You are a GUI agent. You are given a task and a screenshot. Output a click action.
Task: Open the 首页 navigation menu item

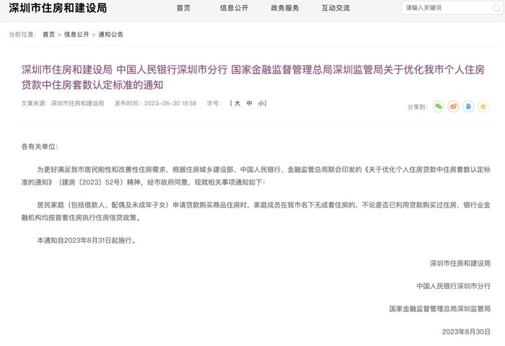(x=183, y=8)
